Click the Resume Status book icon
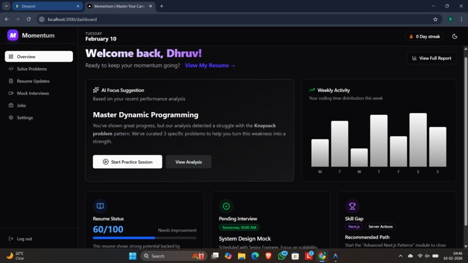This screenshot has width=468, height=263. click(100, 206)
